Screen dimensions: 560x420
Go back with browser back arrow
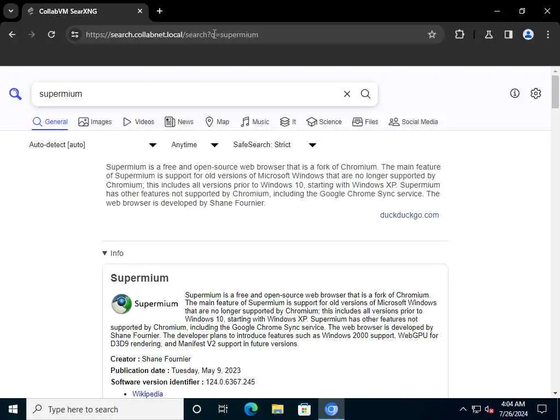coord(12,34)
